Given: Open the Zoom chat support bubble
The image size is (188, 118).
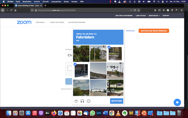Looking at the screenshot, I should 177,102.
